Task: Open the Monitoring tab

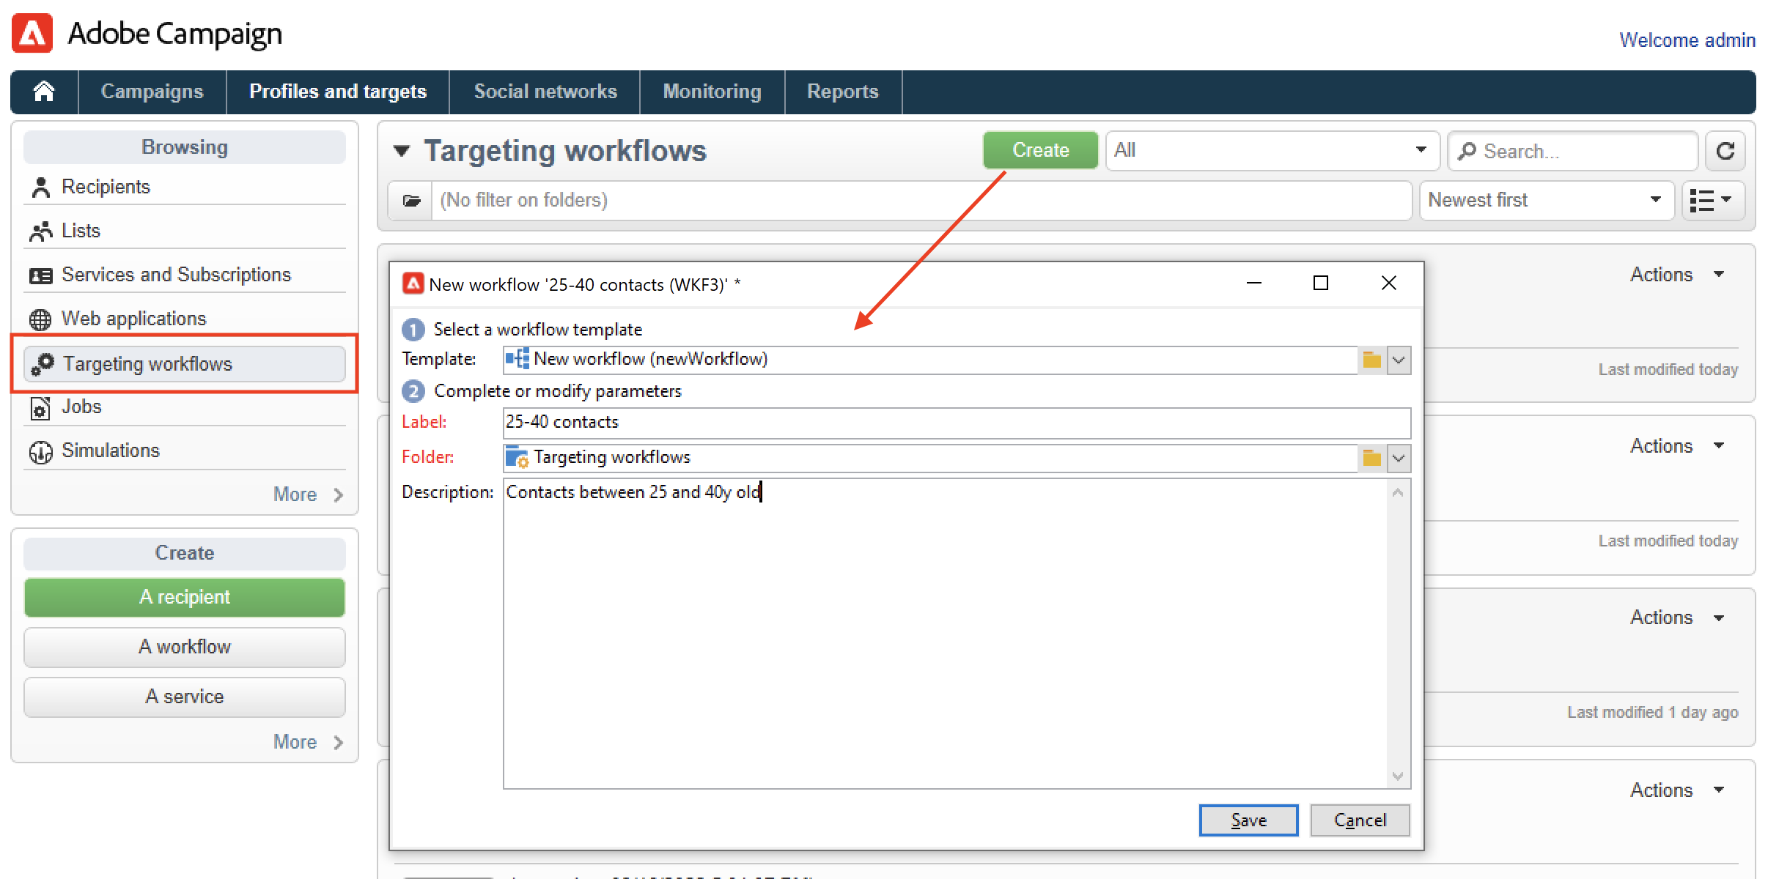Action: click(x=712, y=92)
